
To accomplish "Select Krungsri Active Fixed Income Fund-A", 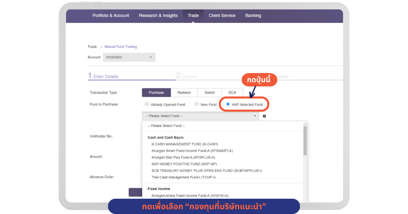I will point(190,196).
